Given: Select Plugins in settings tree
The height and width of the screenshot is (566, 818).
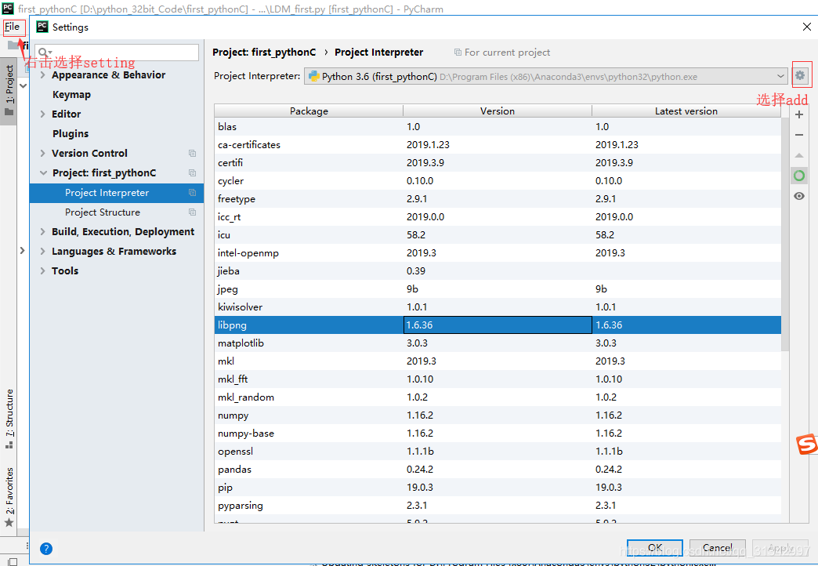Looking at the screenshot, I should coord(71,134).
